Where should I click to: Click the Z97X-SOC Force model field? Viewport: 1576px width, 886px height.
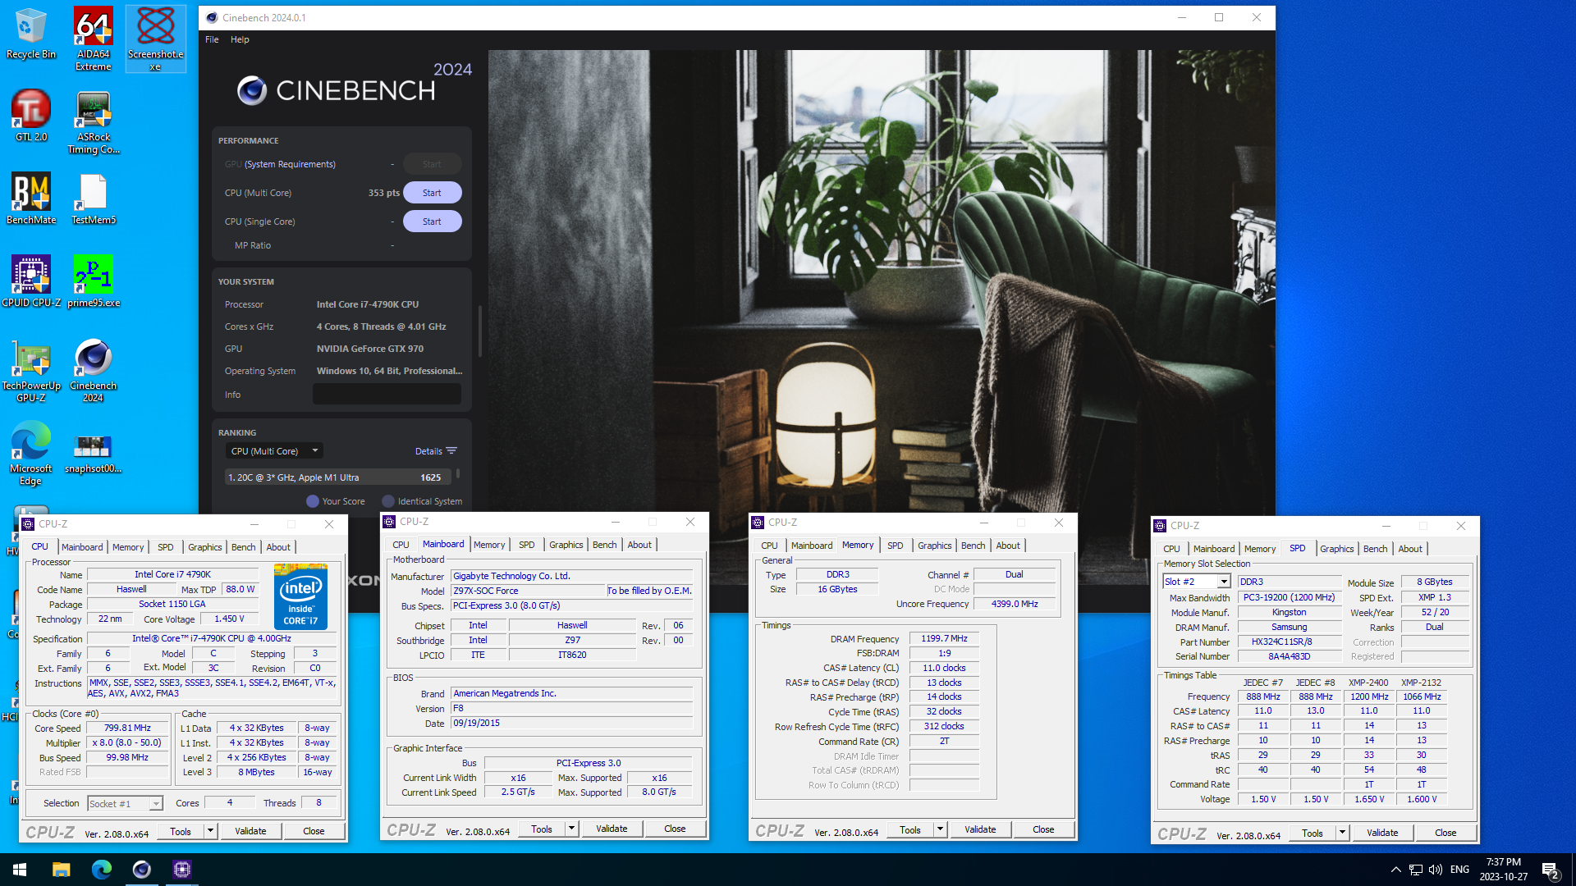528,591
